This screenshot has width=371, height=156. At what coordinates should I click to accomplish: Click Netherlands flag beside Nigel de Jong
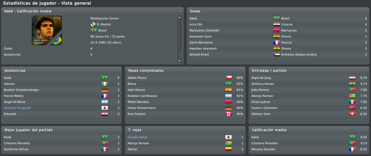tap(352, 78)
